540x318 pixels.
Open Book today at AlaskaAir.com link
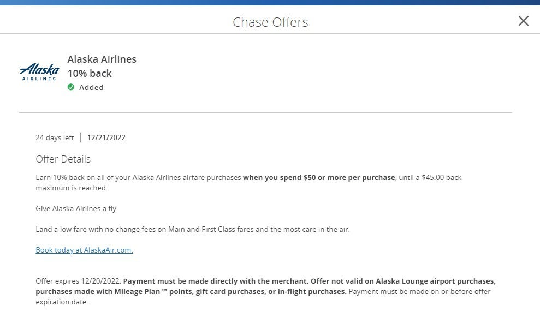(x=84, y=249)
